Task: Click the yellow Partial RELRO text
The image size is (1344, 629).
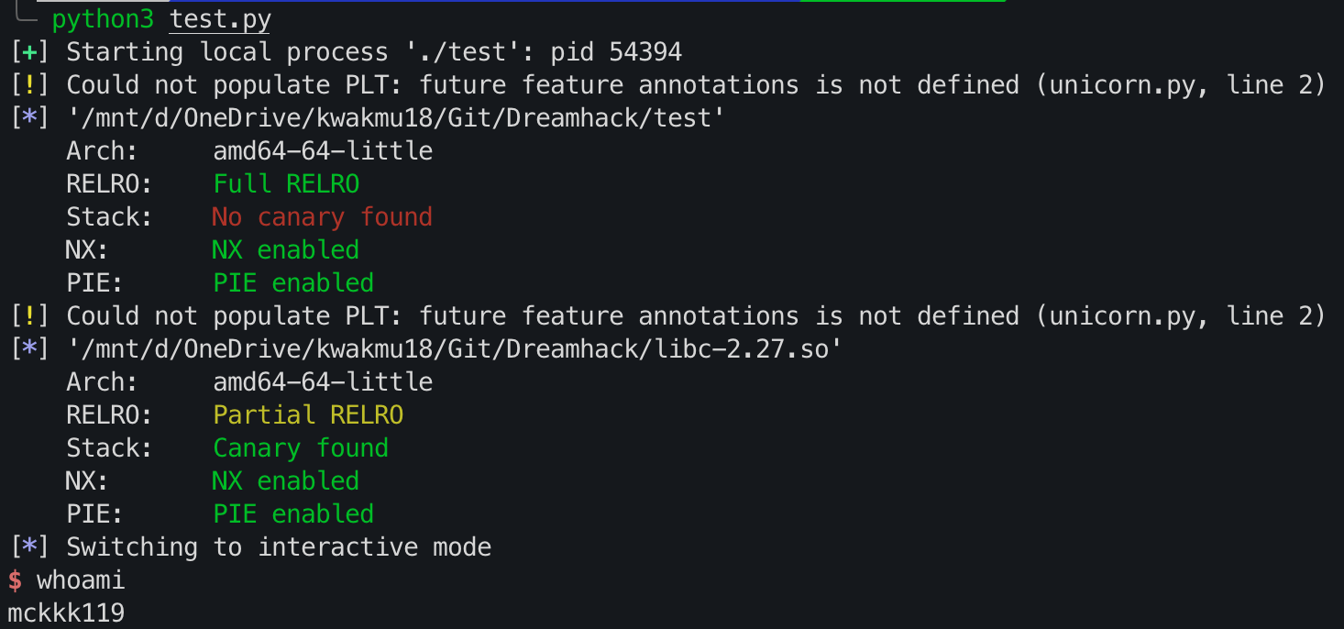Action: pos(308,414)
